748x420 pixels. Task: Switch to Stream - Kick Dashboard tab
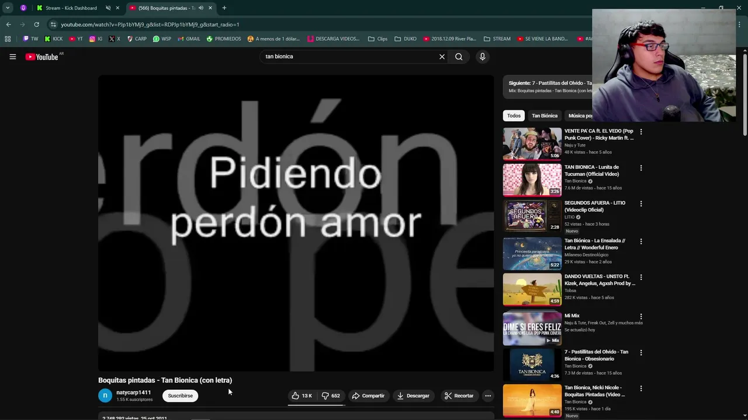point(71,8)
